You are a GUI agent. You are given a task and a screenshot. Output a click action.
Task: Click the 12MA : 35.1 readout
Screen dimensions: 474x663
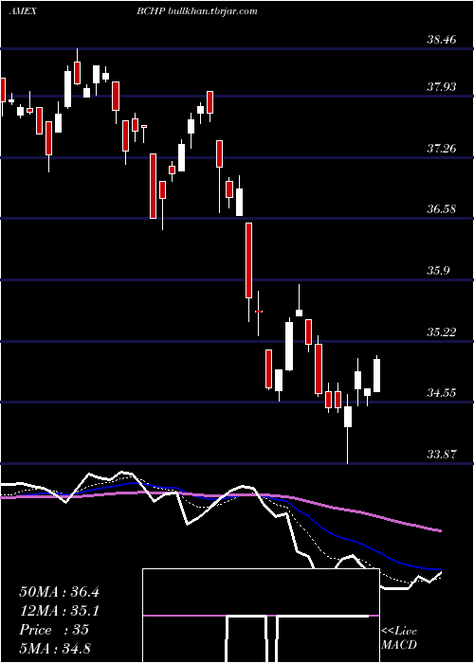[x=59, y=611]
